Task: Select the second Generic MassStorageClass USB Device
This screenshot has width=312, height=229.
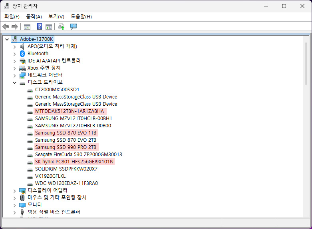Action: pyautogui.click(x=76, y=104)
